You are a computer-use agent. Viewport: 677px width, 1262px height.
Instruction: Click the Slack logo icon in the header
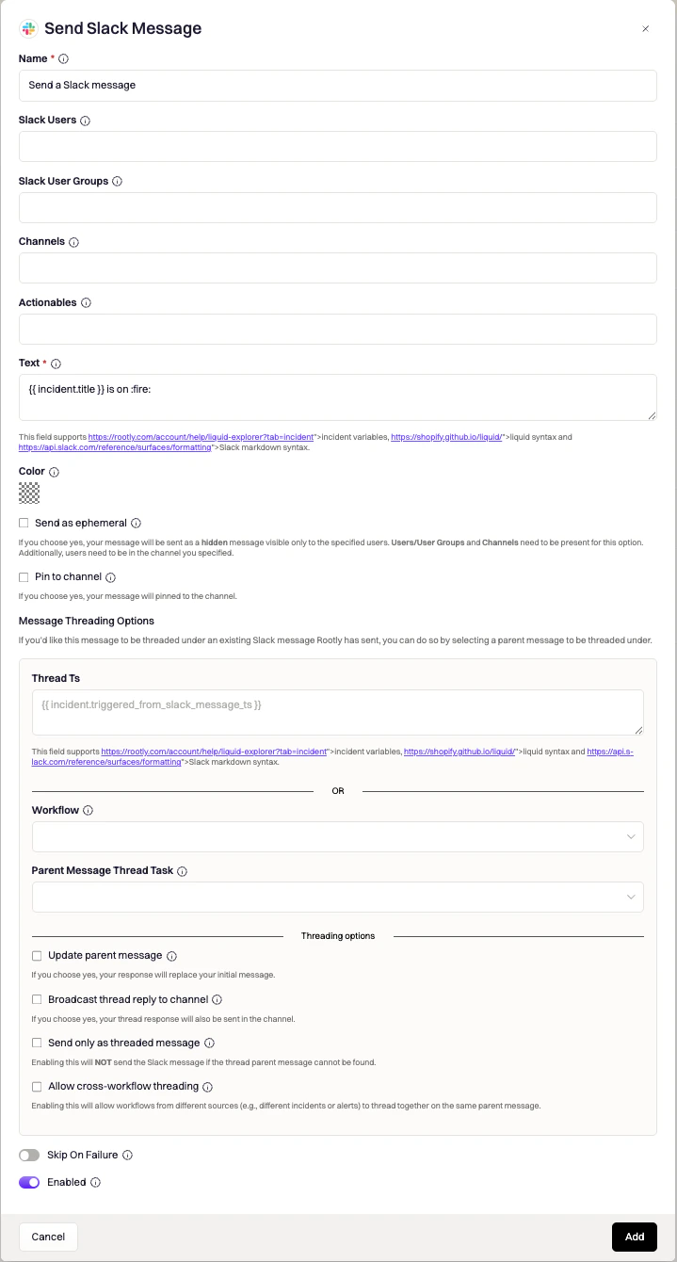point(27,28)
